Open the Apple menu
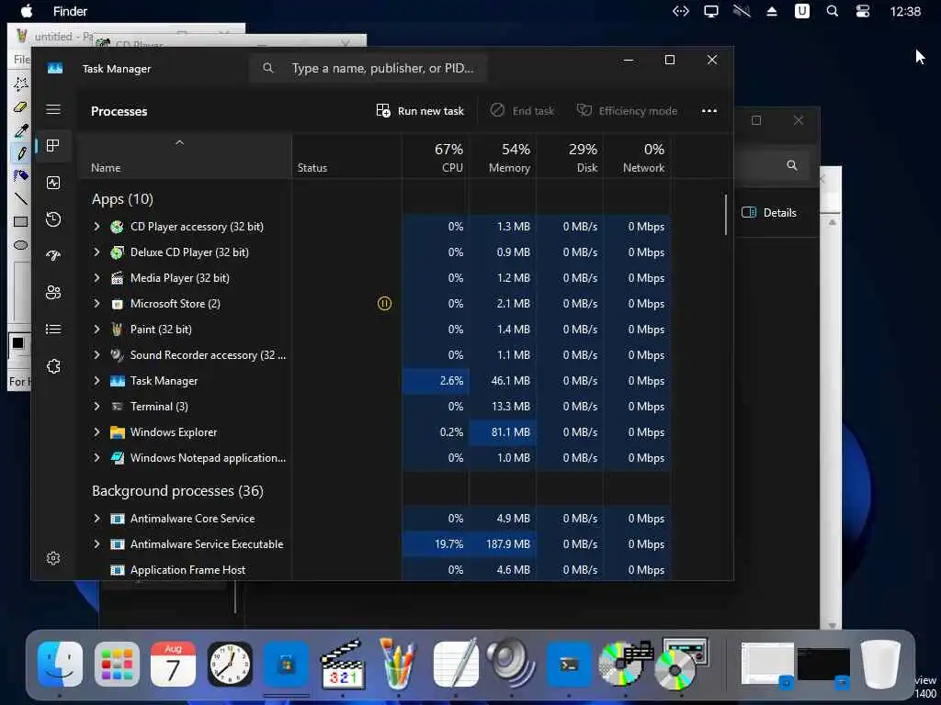This screenshot has height=705, width=941. pos(27,11)
